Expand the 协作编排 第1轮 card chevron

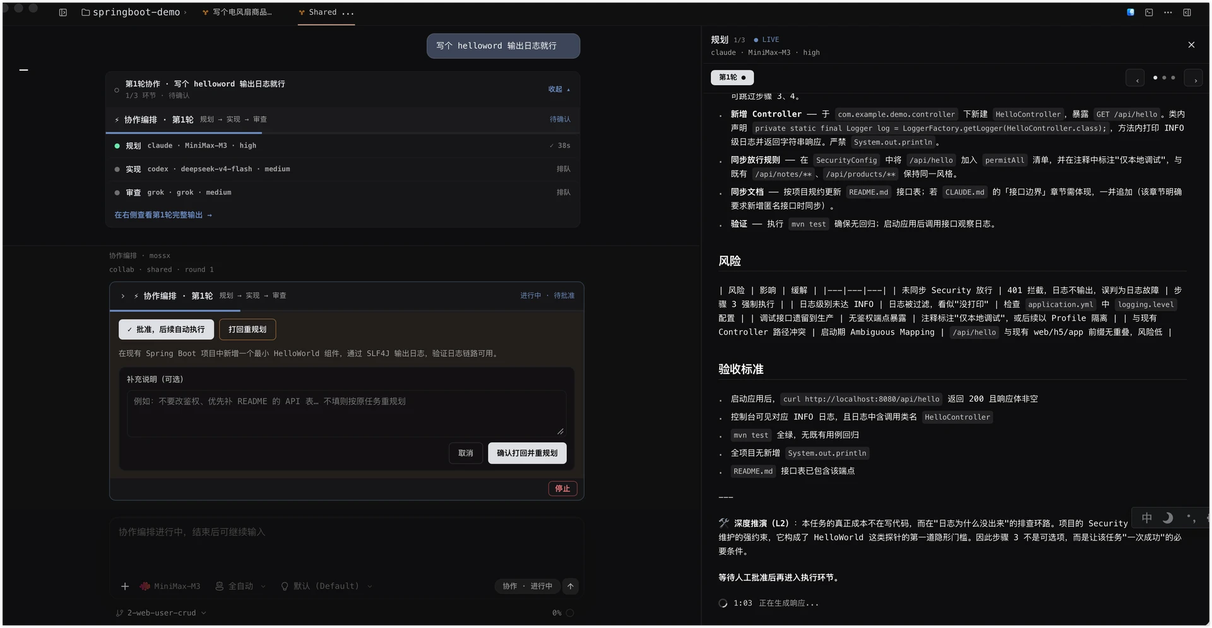coord(122,296)
